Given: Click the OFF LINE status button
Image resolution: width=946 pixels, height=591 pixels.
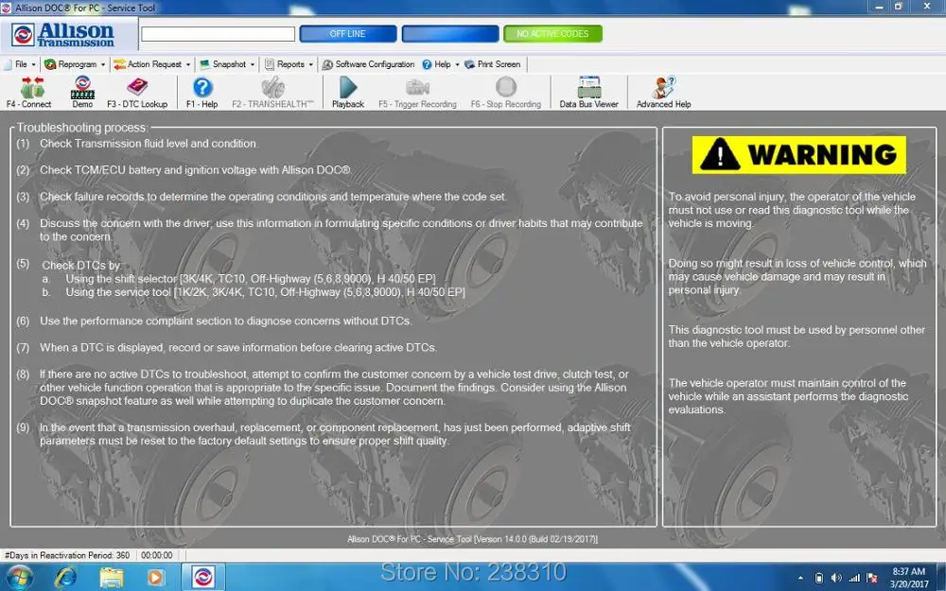Looking at the screenshot, I should pos(348,34).
